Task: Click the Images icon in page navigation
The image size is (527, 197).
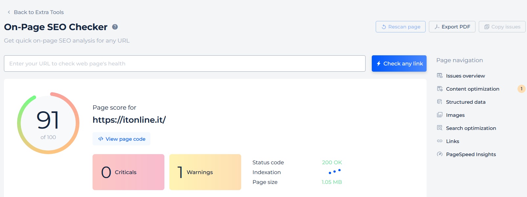Action: click(440, 115)
